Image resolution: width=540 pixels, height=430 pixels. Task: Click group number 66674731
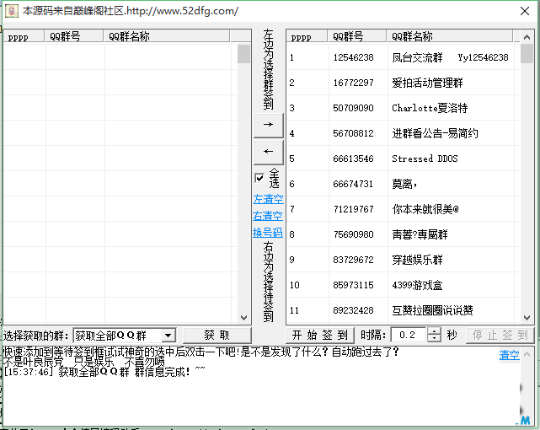[353, 184]
